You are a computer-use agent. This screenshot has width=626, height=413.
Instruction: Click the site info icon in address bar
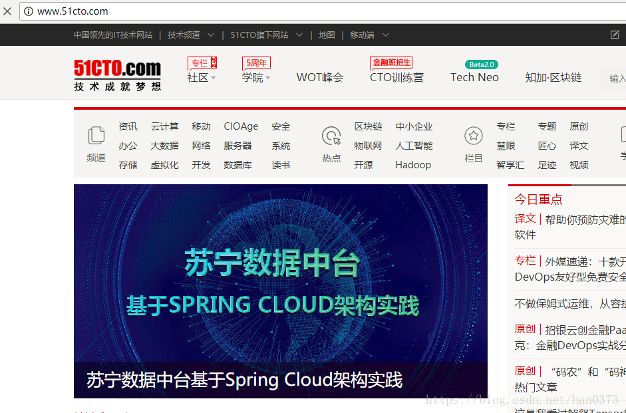(x=29, y=11)
